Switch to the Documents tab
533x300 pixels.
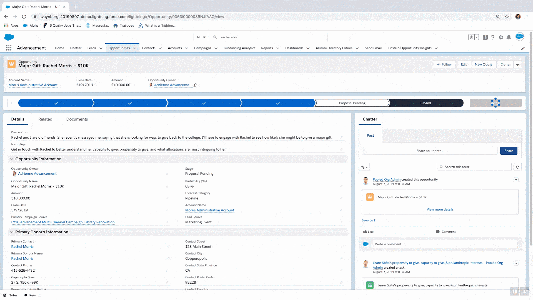[x=77, y=119]
